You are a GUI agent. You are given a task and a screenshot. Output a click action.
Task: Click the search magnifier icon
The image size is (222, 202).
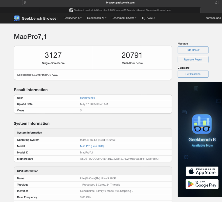pyautogui.click(x=143, y=18)
